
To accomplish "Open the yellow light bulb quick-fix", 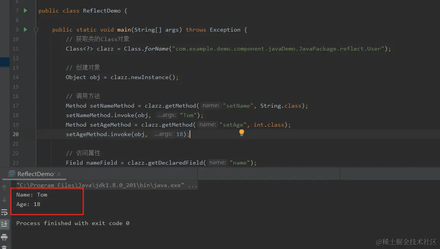I will (x=242, y=133).
